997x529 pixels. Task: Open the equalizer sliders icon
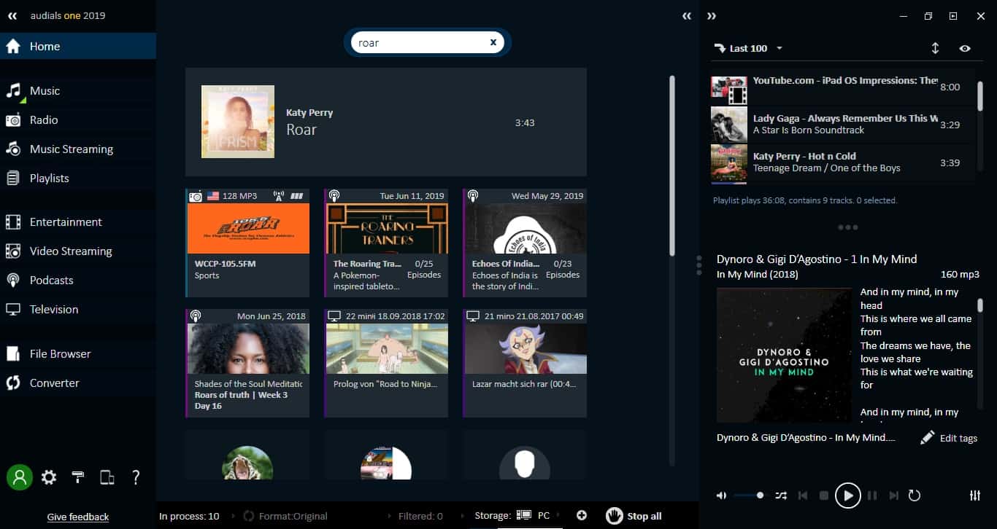(x=975, y=495)
